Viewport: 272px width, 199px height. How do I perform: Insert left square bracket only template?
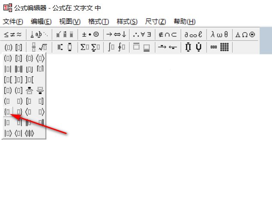click(29, 101)
